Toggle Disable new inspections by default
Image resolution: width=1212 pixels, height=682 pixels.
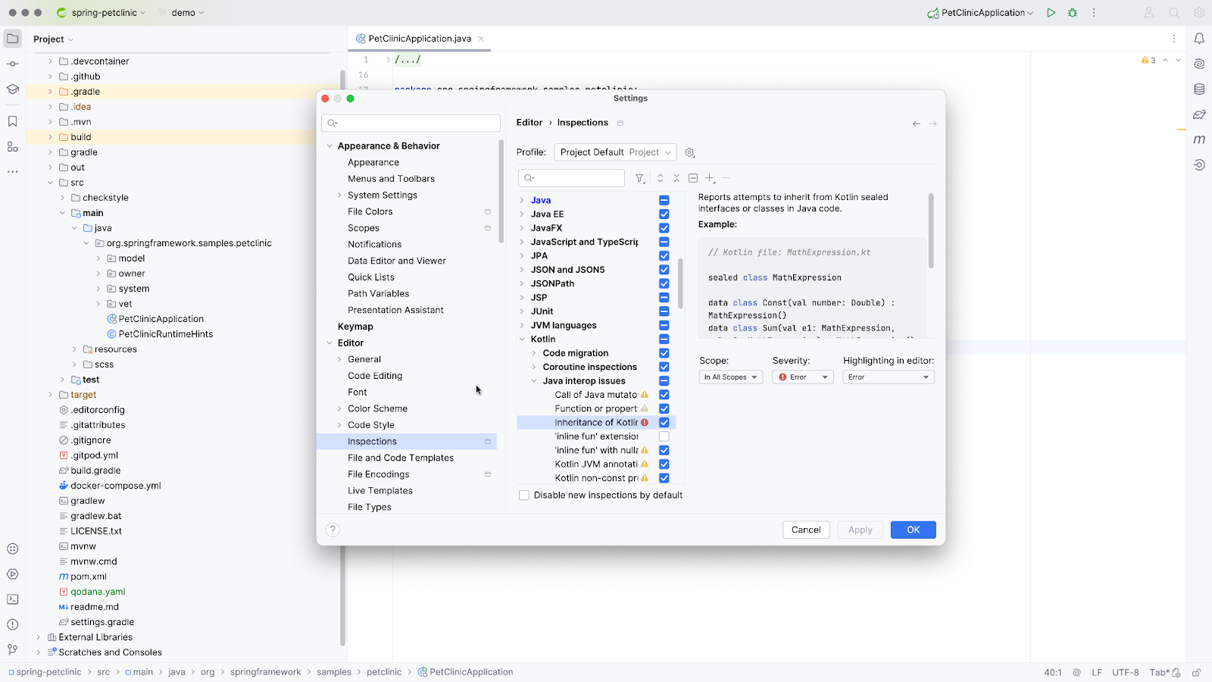524,496
